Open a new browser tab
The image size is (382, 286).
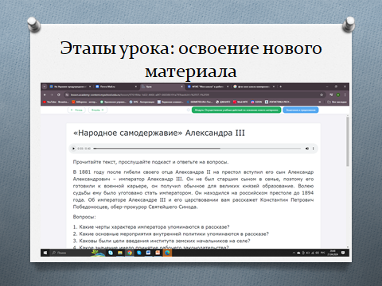pyautogui.click(x=280, y=87)
